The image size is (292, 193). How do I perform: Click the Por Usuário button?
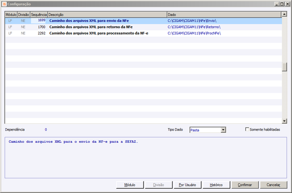pos(187,185)
